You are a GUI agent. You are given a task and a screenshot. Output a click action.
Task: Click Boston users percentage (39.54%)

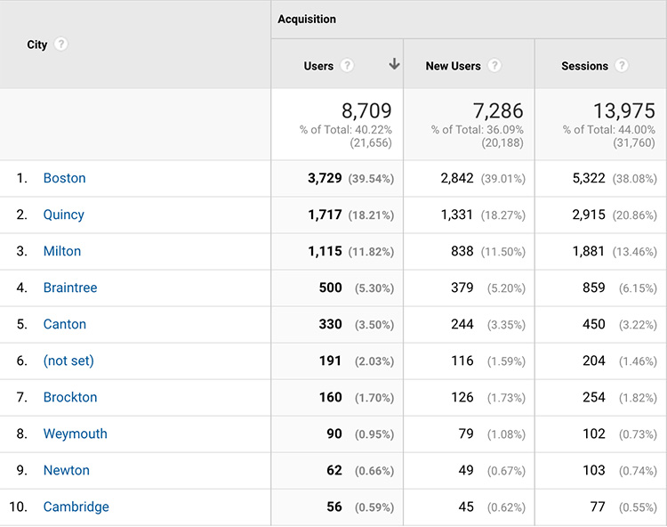coord(371,179)
